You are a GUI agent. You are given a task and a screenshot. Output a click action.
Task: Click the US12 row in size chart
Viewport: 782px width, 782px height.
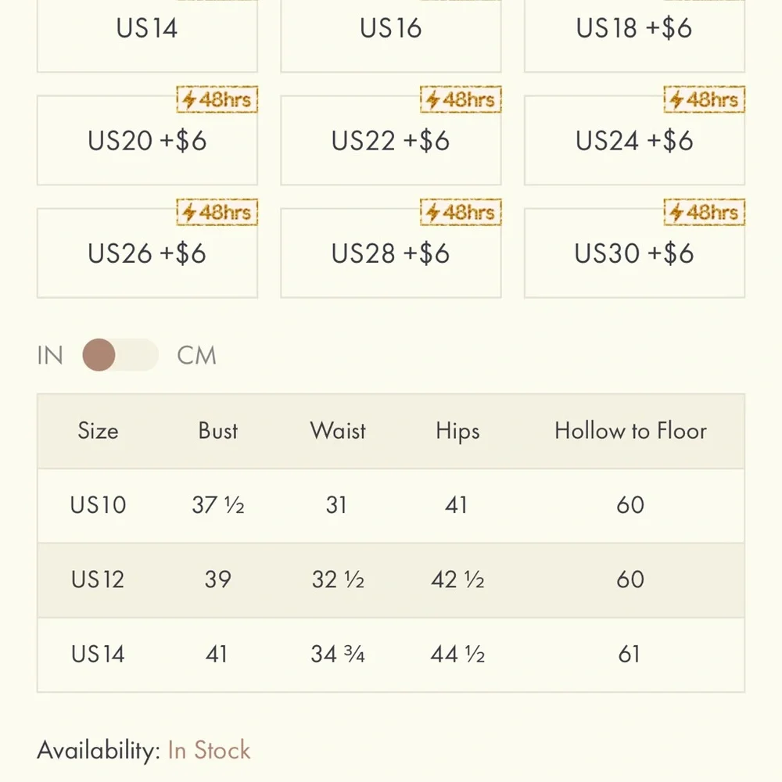coord(391,580)
